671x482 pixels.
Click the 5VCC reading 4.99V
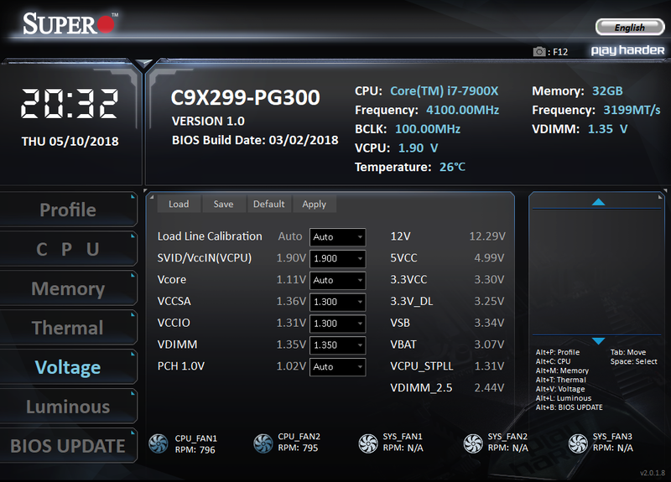[489, 258]
